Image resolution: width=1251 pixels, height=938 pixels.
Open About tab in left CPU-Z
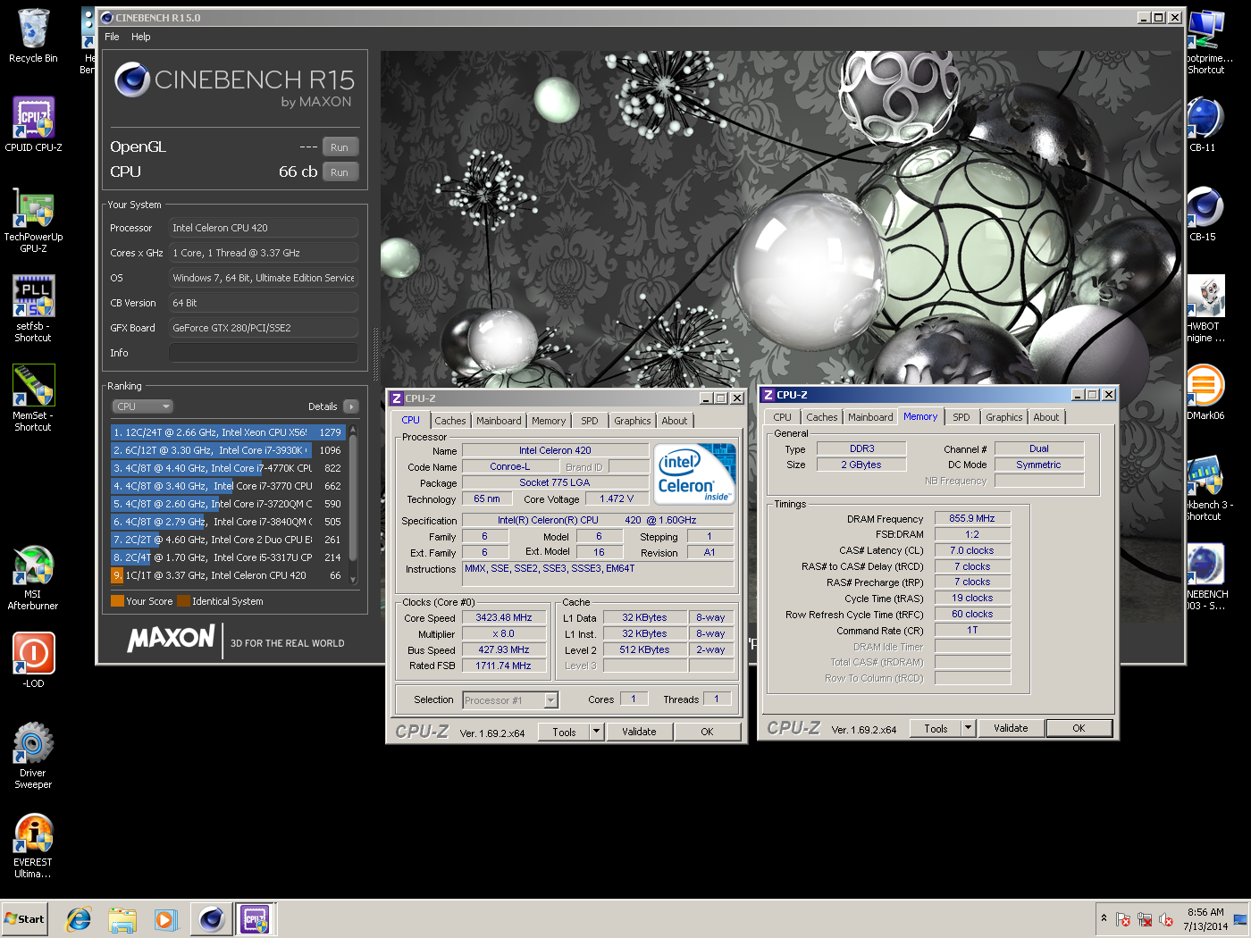[675, 421]
